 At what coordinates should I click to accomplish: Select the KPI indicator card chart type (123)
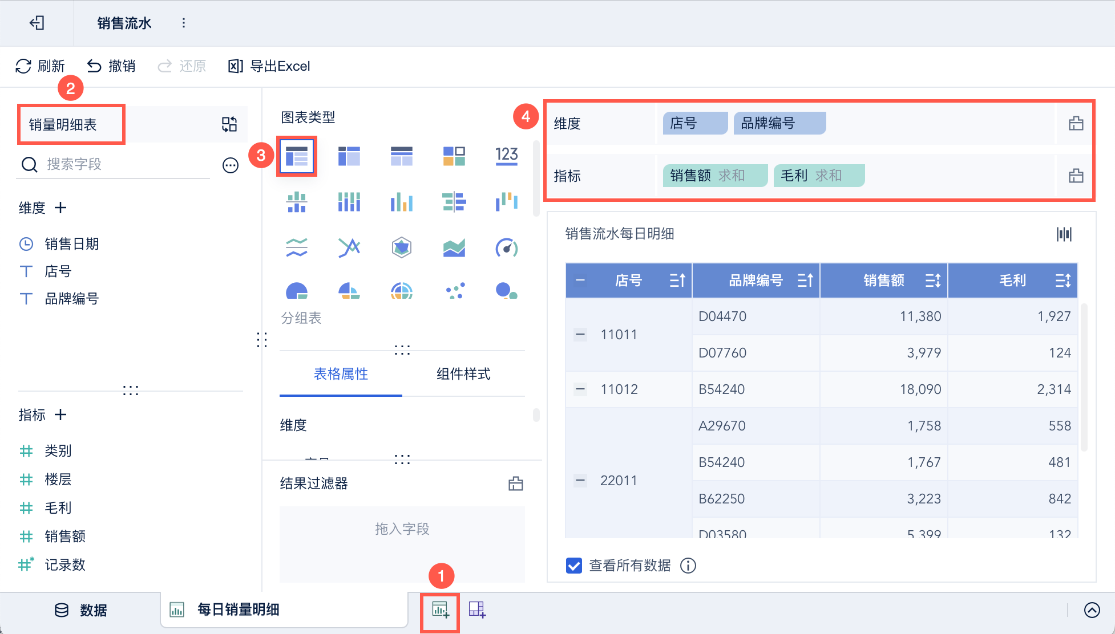click(x=506, y=156)
